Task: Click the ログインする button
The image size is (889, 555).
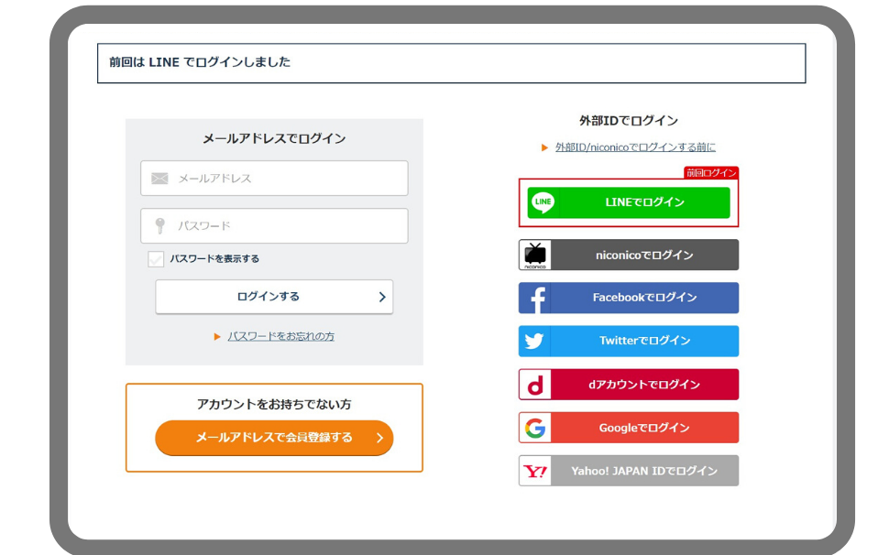Action: point(274,297)
